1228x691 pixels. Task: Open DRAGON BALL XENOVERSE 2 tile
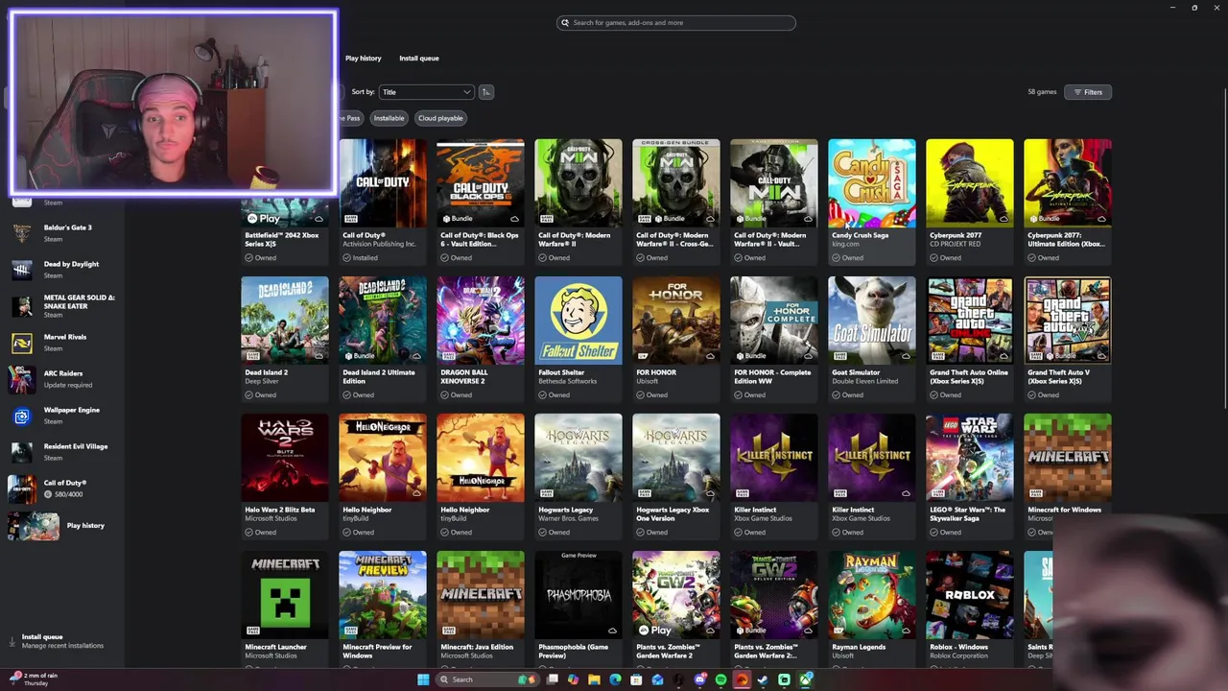coord(481,338)
